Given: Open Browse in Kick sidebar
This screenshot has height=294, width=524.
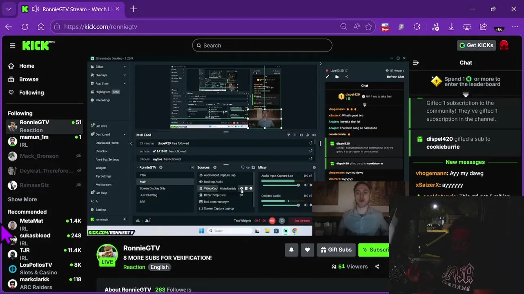Looking at the screenshot, I should pyautogui.click(x=29, y=79).
